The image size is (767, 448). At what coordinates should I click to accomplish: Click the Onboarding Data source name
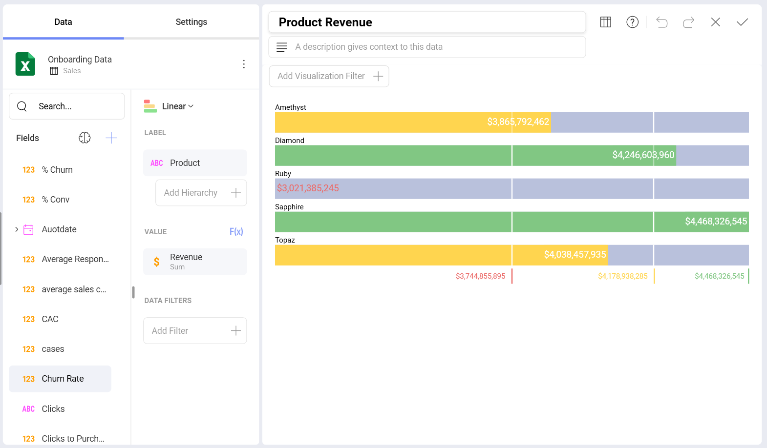[x=80, y=59]
